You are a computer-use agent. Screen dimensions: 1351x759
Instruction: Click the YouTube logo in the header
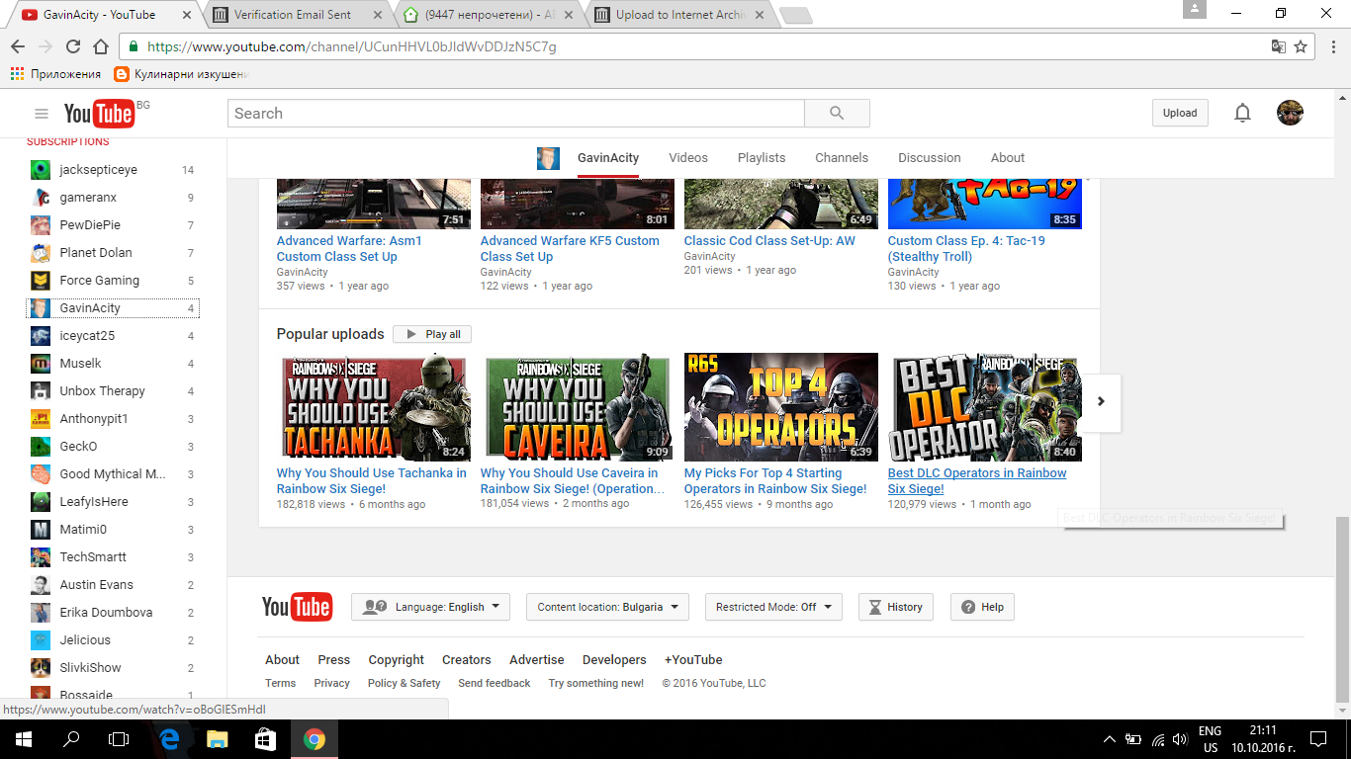coord(99,114)
